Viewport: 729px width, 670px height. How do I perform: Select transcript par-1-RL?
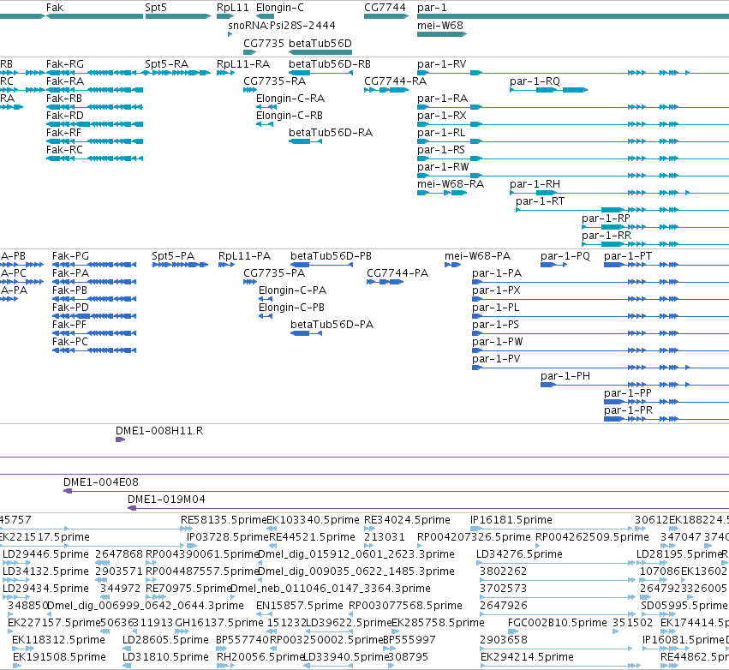pyautogui.click(x=573, y=141)
